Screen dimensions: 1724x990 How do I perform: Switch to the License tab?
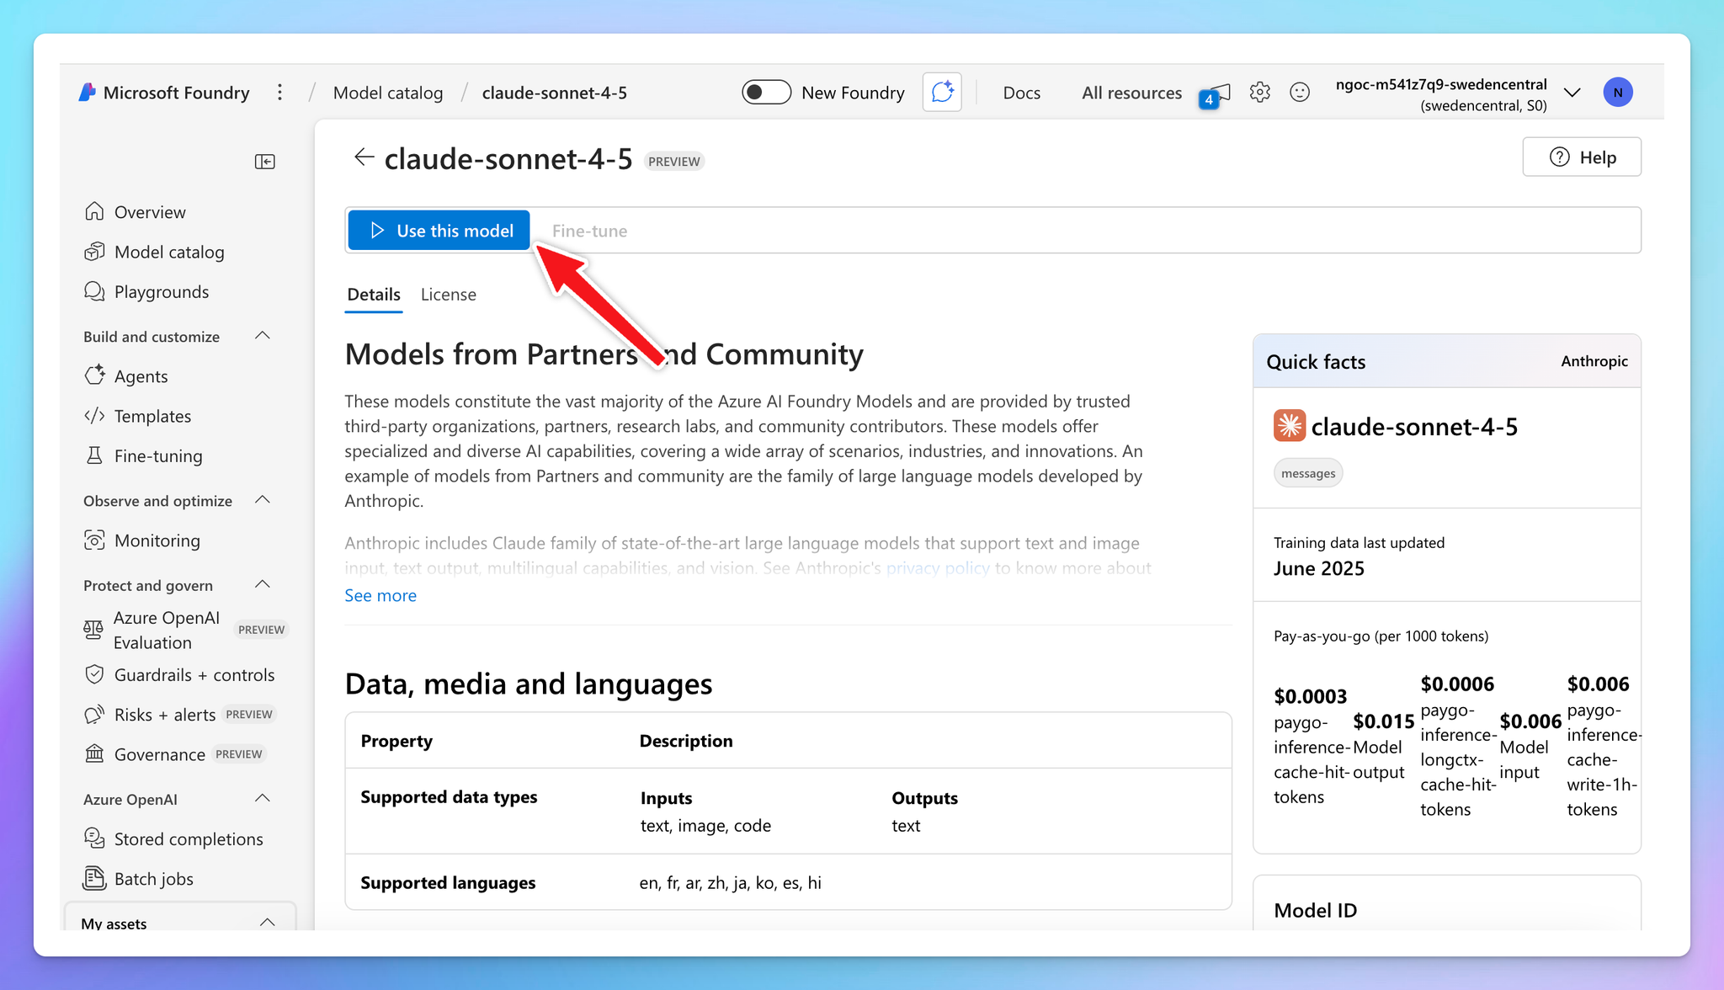(x=448, y=295)
